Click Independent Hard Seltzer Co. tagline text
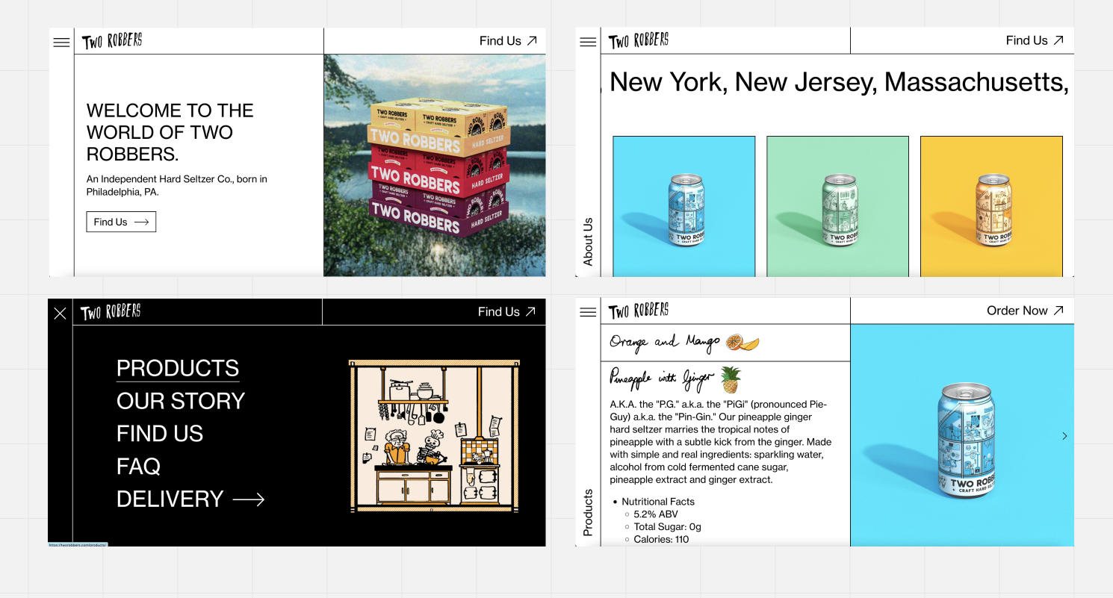Screen dimensions: 1113x598 coord(177,185)
